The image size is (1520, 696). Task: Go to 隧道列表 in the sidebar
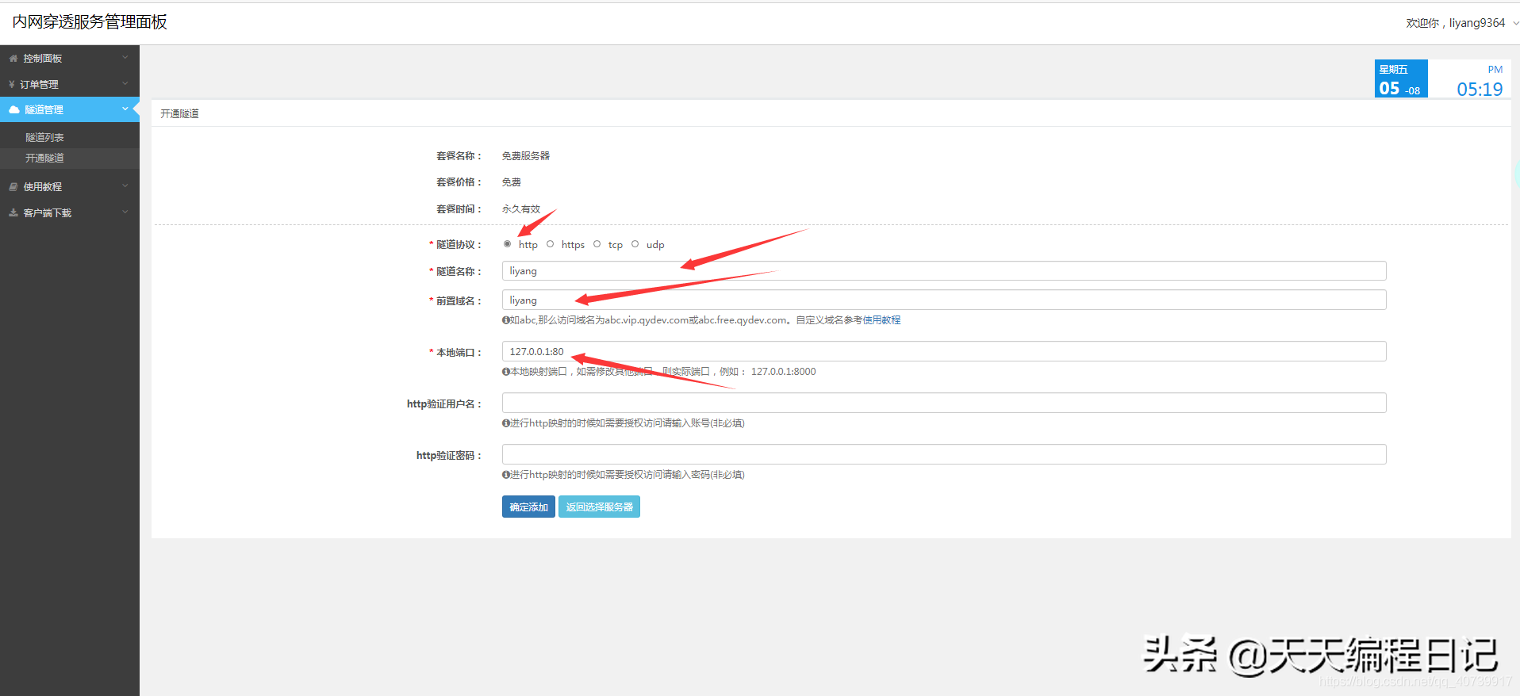[x=70, y=137]
